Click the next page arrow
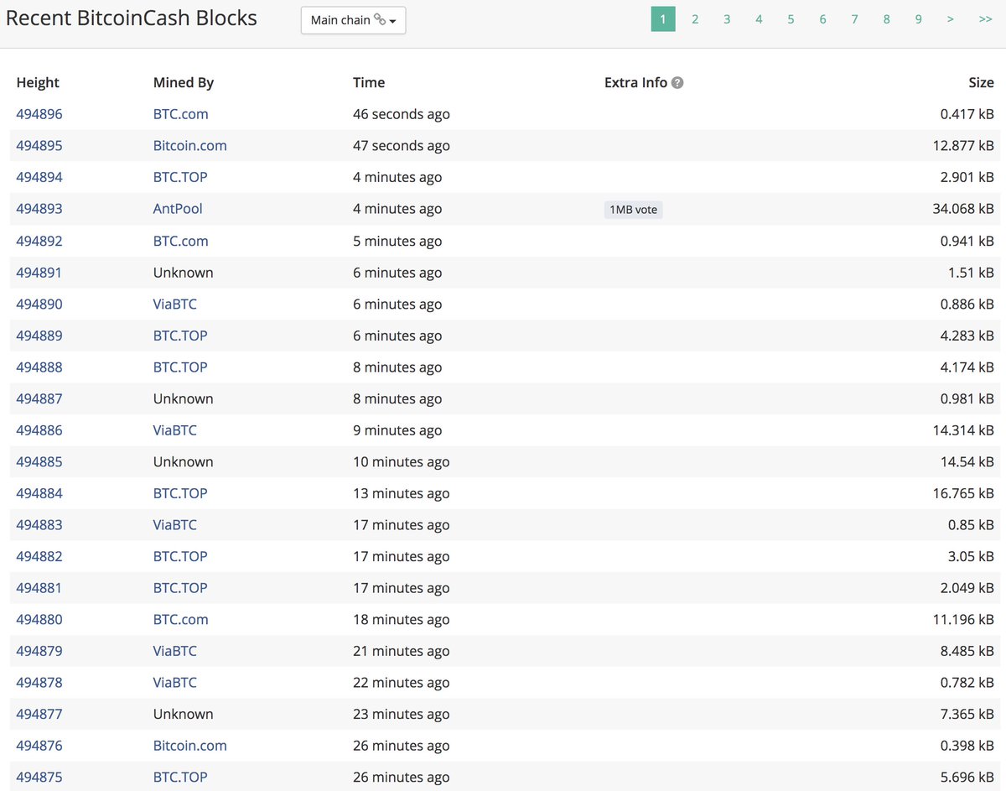This screenshot has width=1006, height=791. point(950,19)
